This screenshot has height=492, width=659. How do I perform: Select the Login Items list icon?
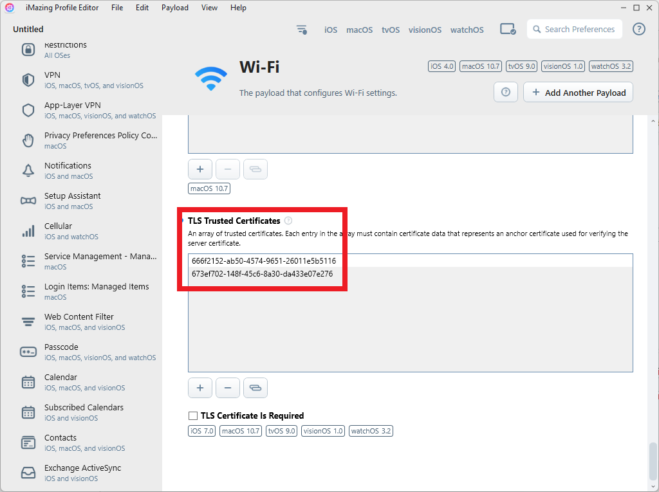[28, 291]
